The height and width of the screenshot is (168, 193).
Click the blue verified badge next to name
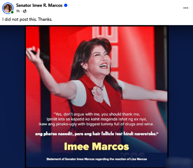tap(66, 5)
